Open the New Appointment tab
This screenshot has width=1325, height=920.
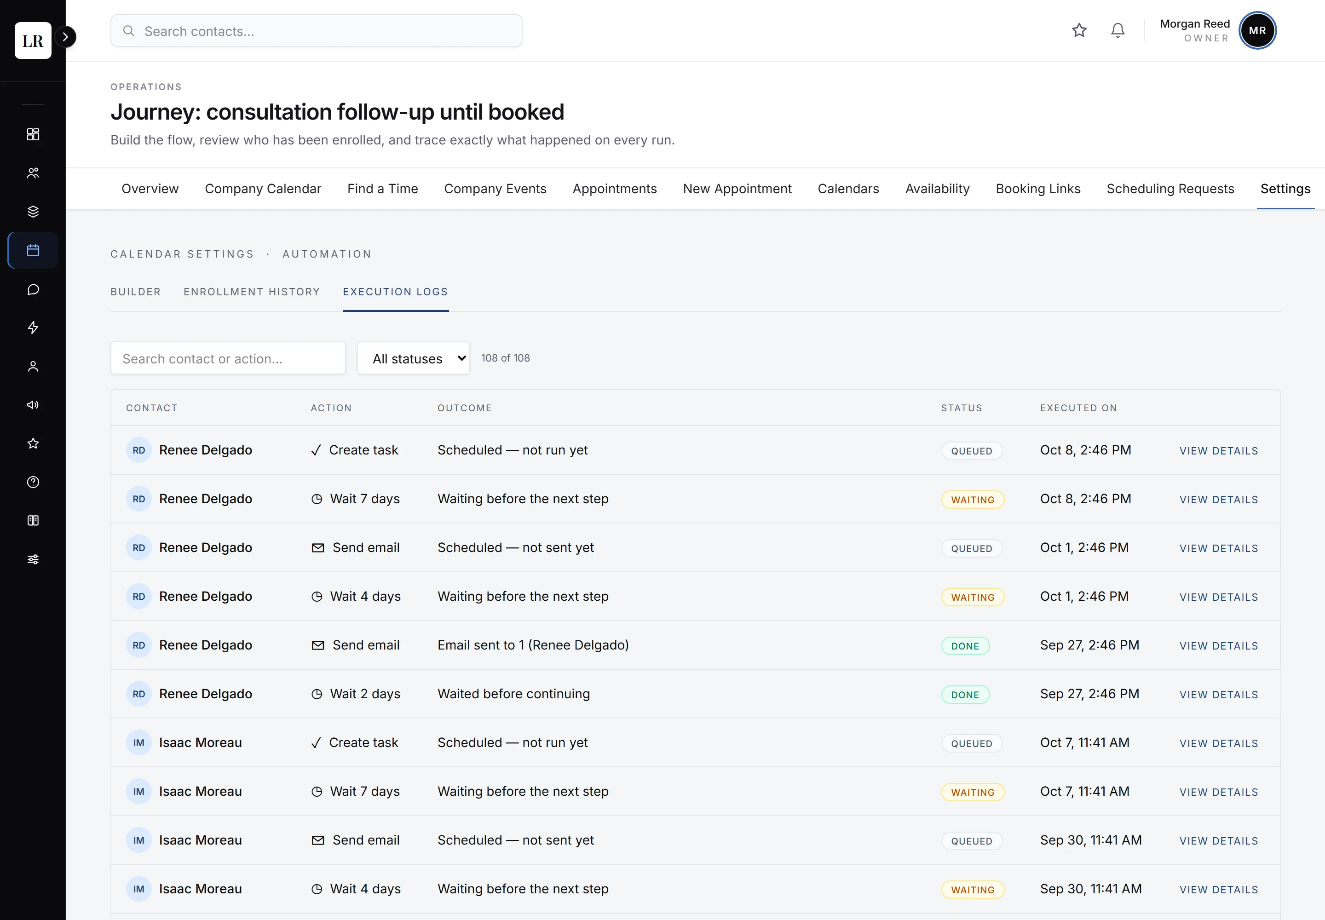click(737, 189)
